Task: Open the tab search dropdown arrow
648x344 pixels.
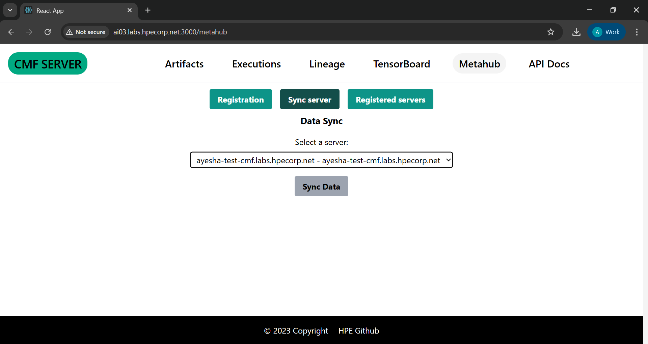Action: (10, 10)
